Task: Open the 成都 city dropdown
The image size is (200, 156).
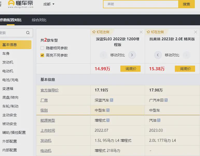Action: [49, 4]
